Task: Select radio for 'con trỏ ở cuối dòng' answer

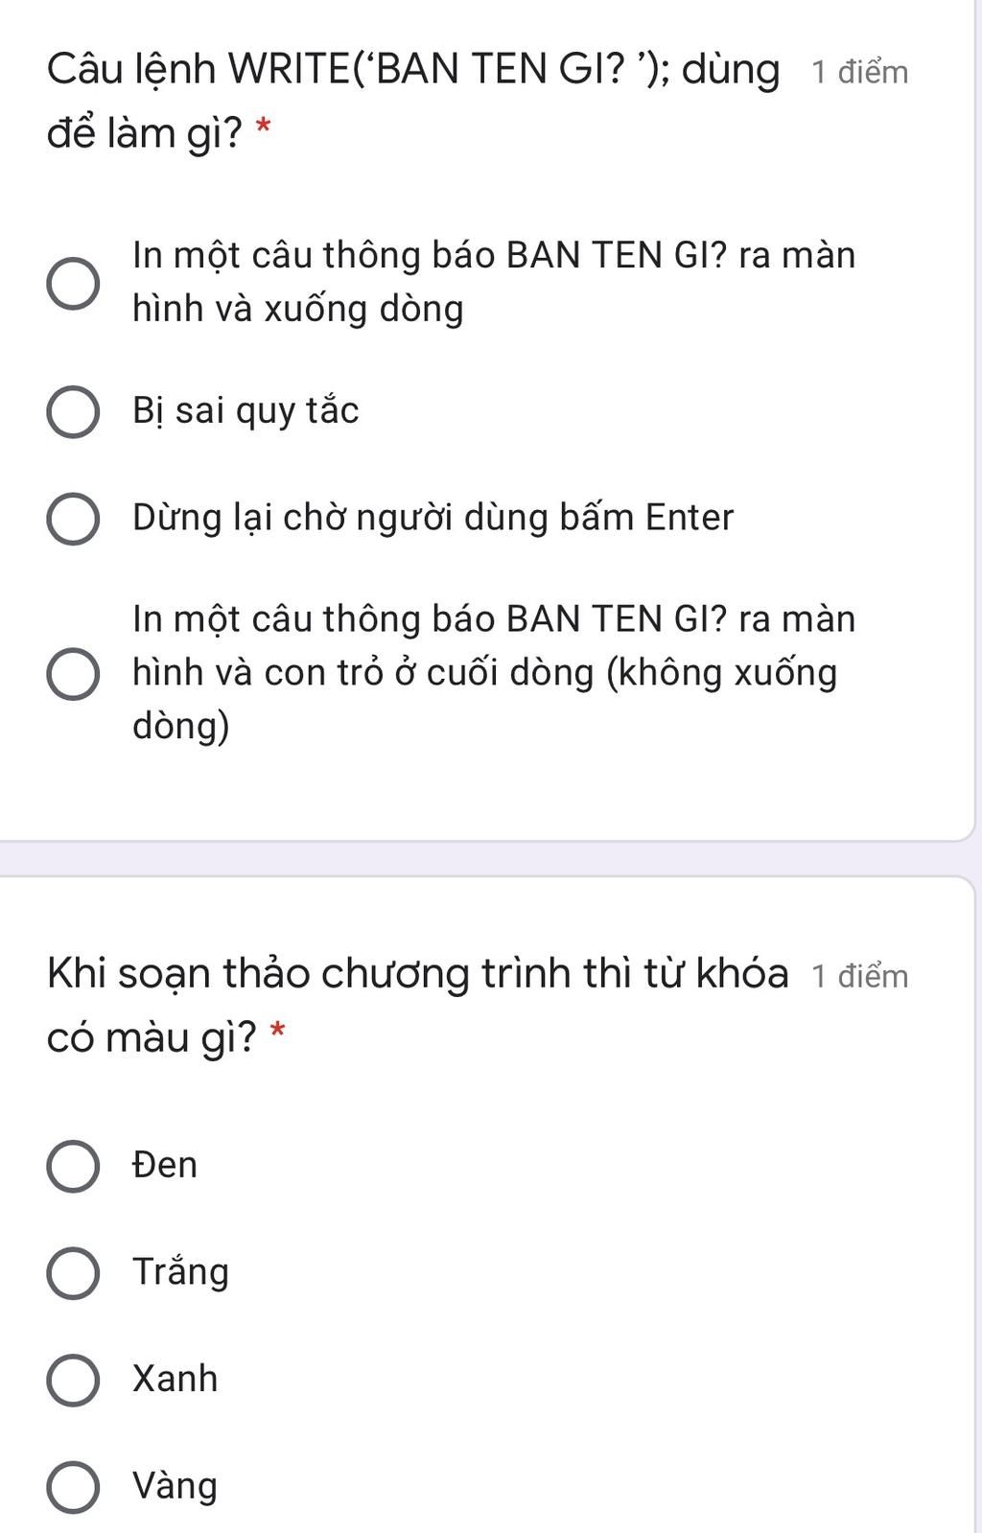Action: (73, 673)
